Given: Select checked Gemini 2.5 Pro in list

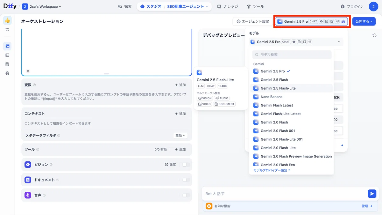Looking at the screenshot, I should (292, 71).
